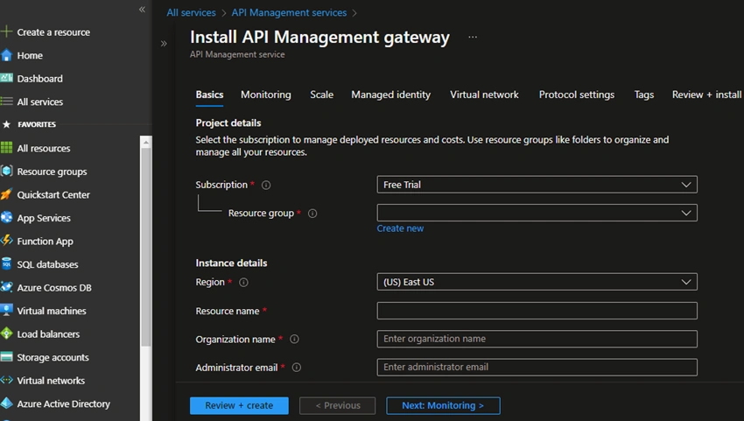Click the Next: Monitoring button
The height and width of the screenshot is (421, 744).
pyautogui.click(x=443, y=406)
